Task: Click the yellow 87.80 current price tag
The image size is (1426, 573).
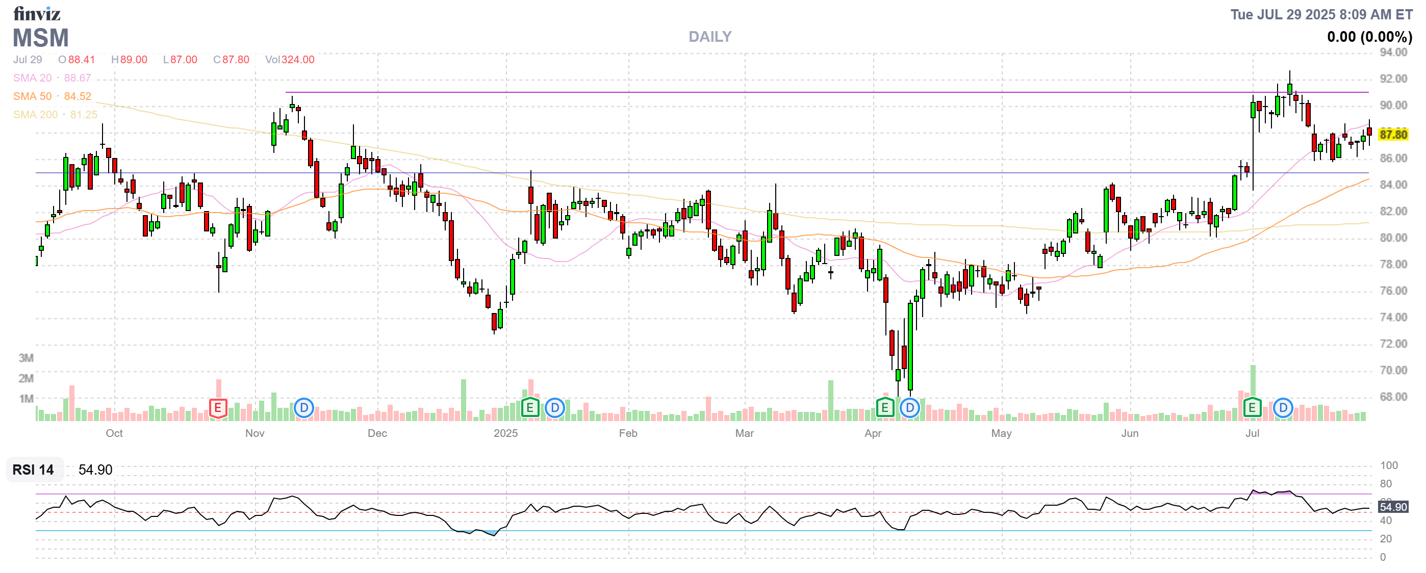Action: [x=1393, y=135]
